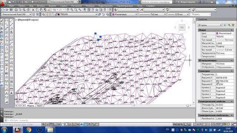Toggle Polar tracking in status bar
This screenshot has width=237, height=133.
tap(59, 125)
